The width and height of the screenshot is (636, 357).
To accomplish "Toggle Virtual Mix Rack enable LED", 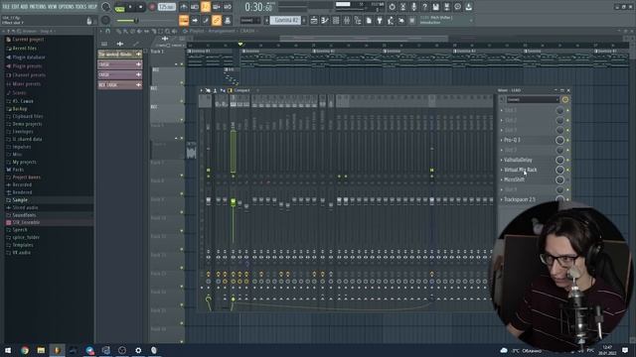I will (567, 170).
